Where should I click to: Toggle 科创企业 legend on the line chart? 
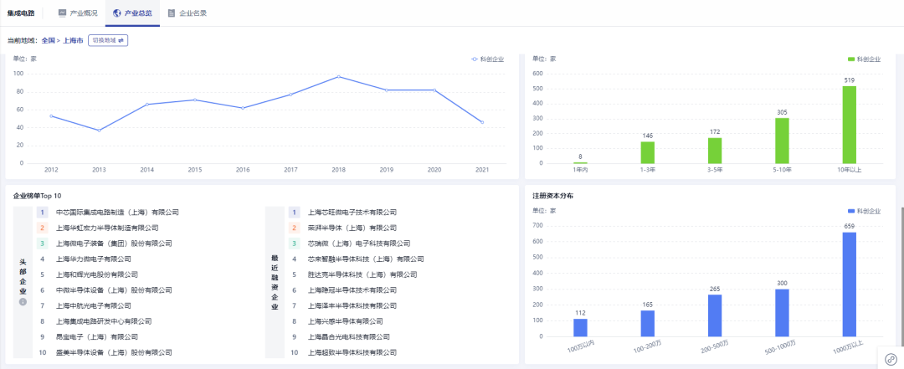tap(487, 59)
